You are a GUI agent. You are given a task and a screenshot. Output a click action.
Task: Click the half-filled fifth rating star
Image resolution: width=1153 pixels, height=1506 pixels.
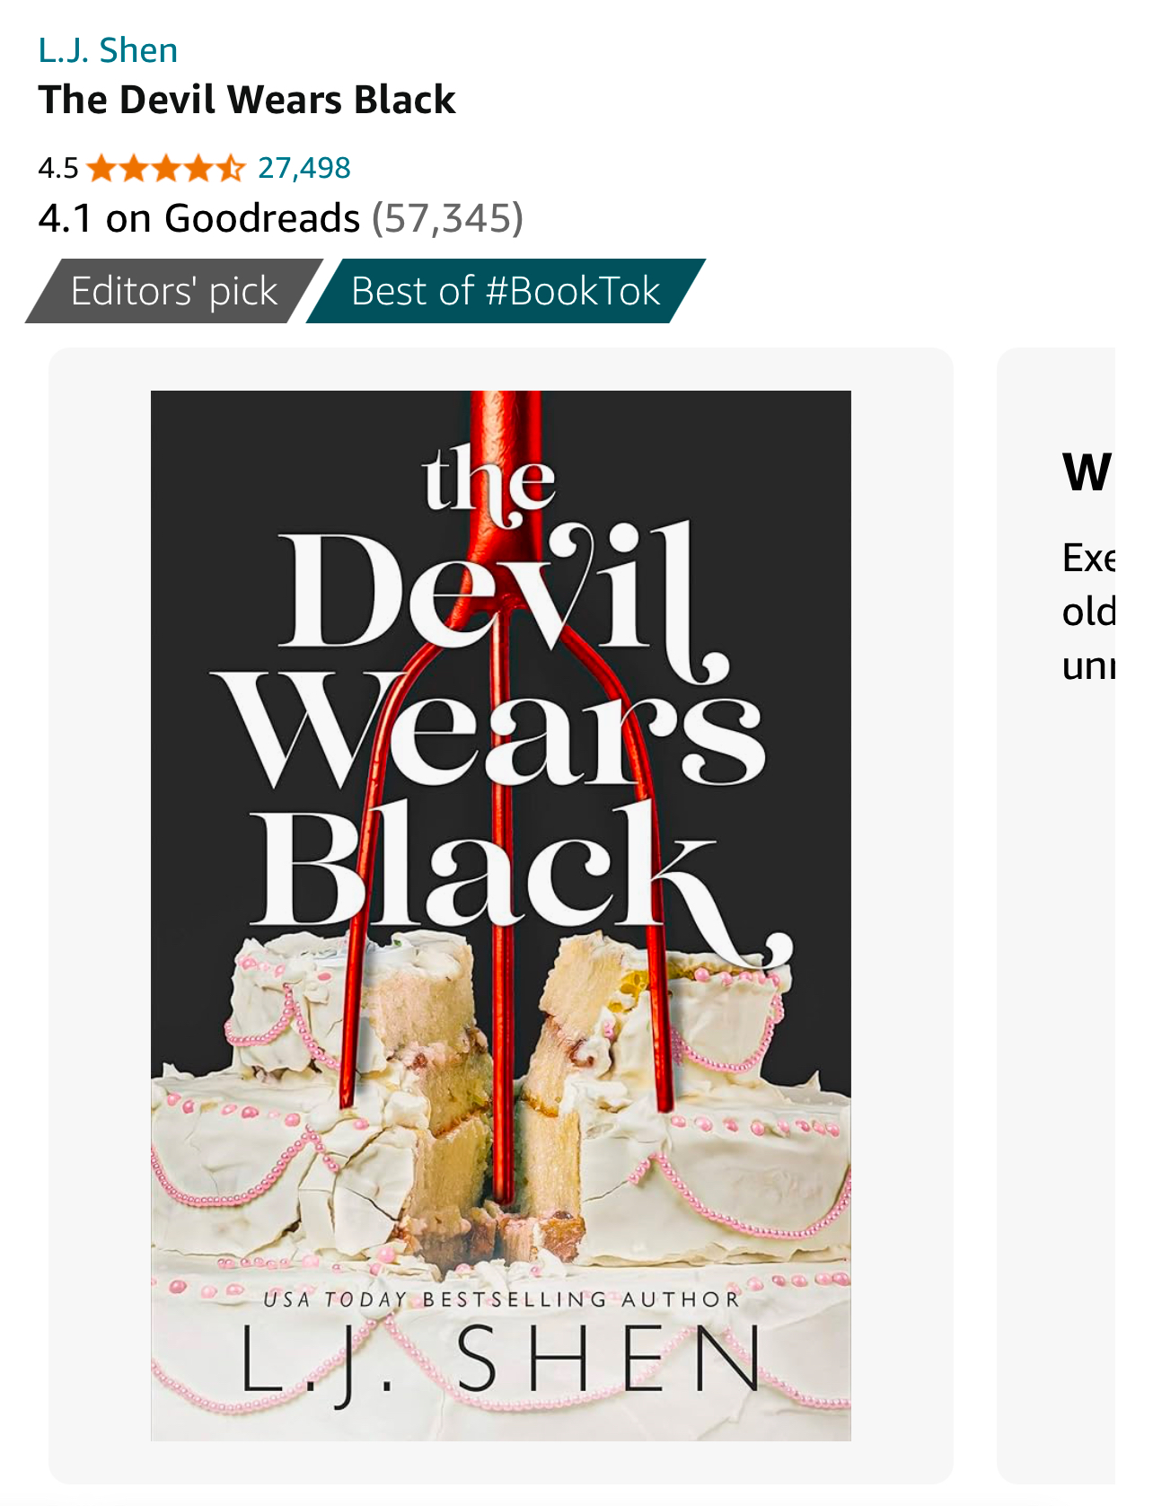click(x=230, y=168)
